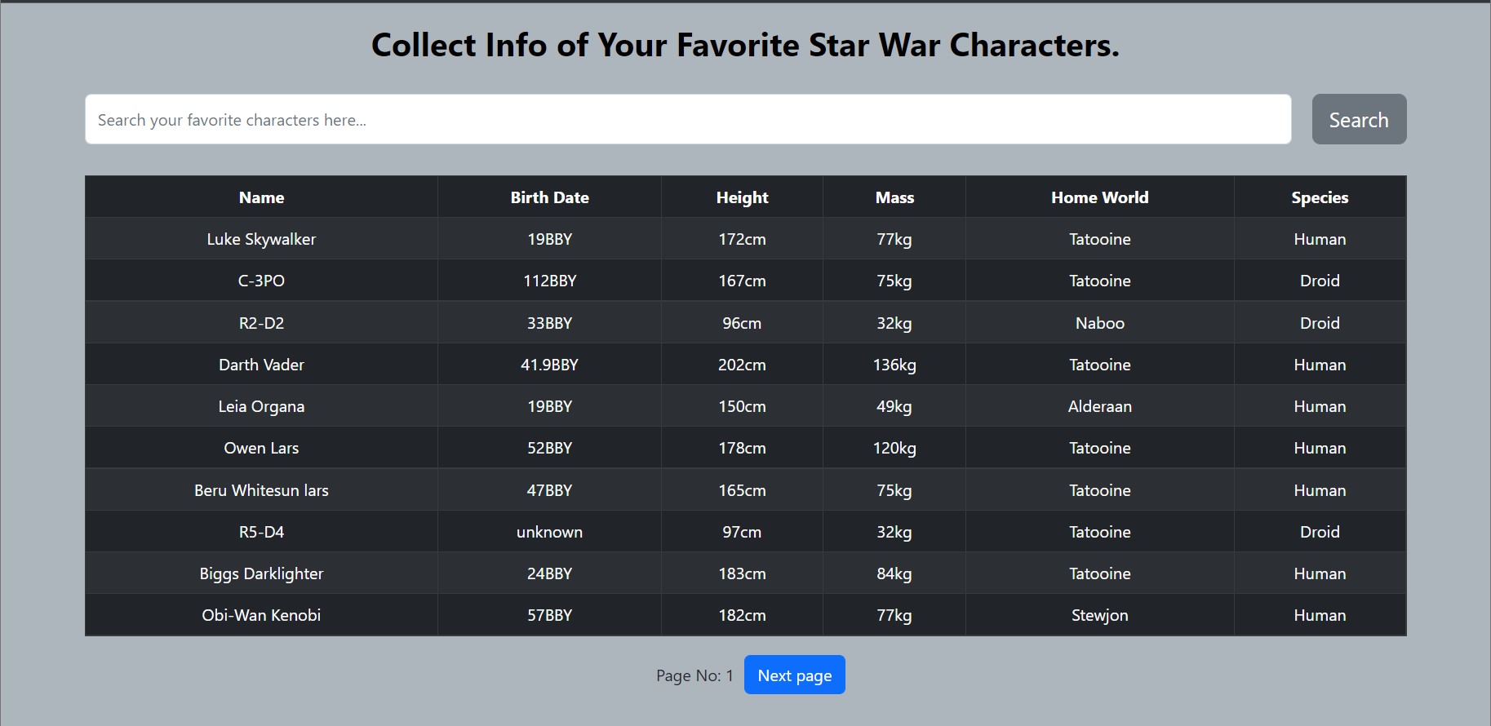The width and height of the screenshot is (1491, 726).
Task: Click the 57BBY birth date cell
Action: coord(549,615)
